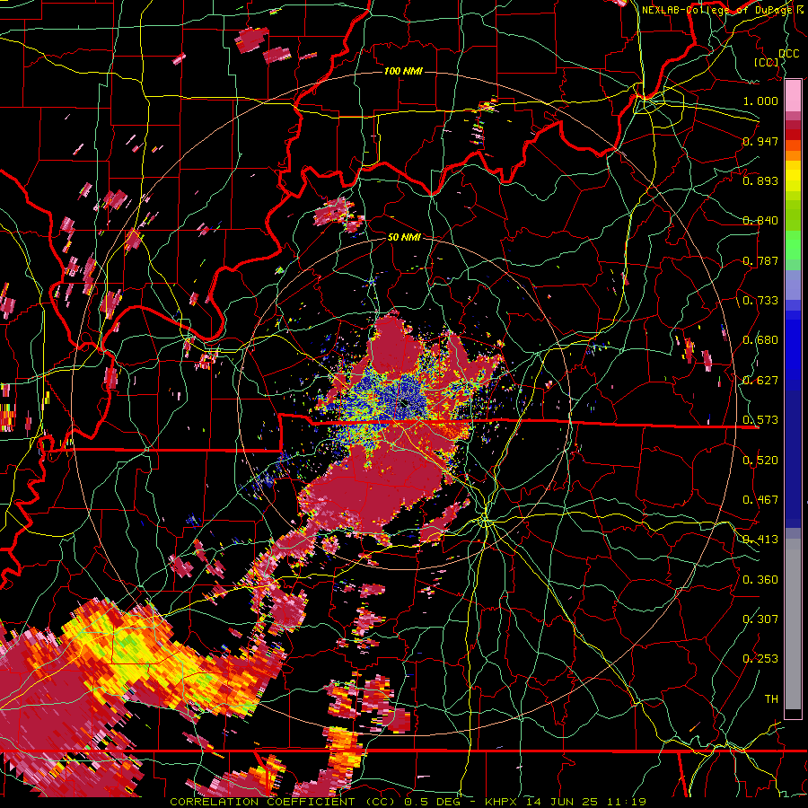Select legend value 0.733

click(x=760, y=300)
